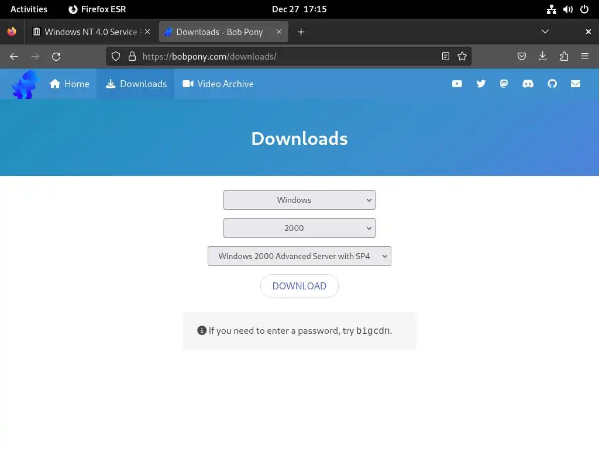The width and height of the screenshot is (599, 449).
Task: Close the Windows NT 4.0 Service tab
Action: tap(147, 32)
